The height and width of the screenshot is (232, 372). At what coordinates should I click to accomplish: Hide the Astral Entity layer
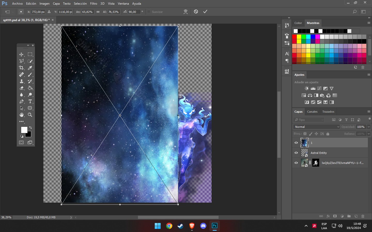tap(296, 153)
